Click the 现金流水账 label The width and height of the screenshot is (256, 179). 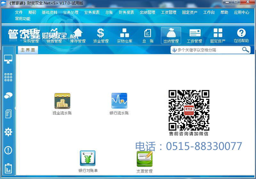62,113
